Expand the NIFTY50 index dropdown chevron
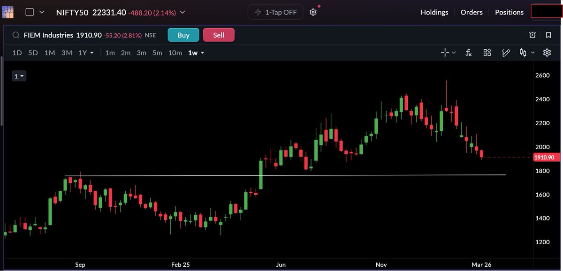Image resolution: width=563 pixels, height=271 pixels. pos(183,13)
